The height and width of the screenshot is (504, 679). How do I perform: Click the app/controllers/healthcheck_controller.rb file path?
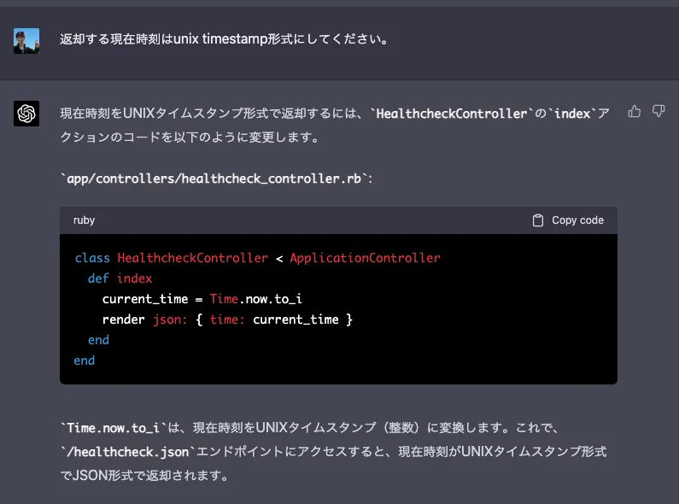(x=217, y=179)
